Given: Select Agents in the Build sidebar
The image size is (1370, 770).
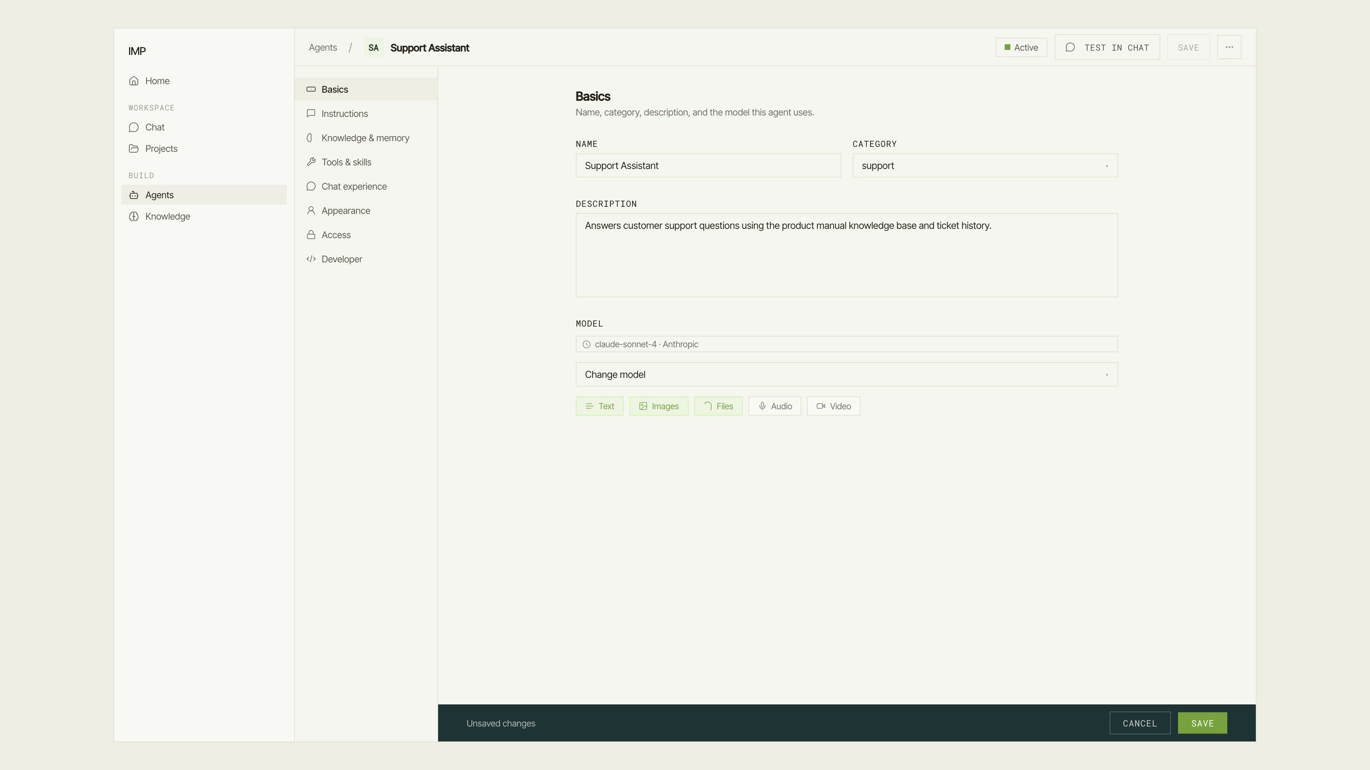Looking at the screenshot, I should [204, 195].
